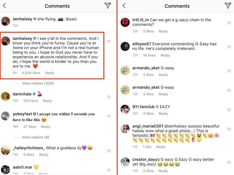Heart creator_dayyz's comment
Screen dimensions: 234x175
(x=229, y=162)
